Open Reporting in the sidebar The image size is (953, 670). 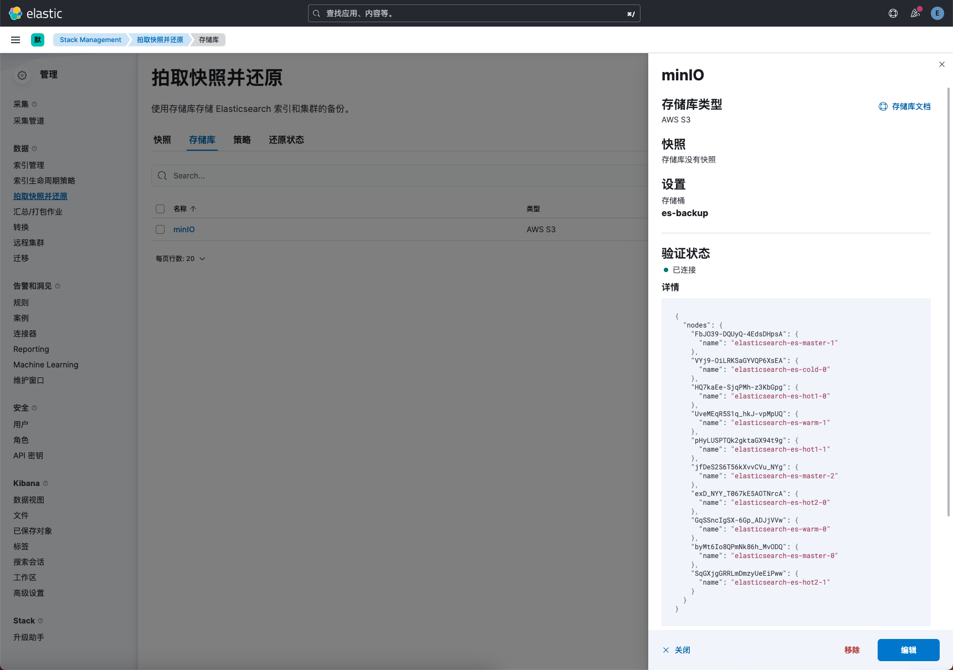(x=31, y=349)
